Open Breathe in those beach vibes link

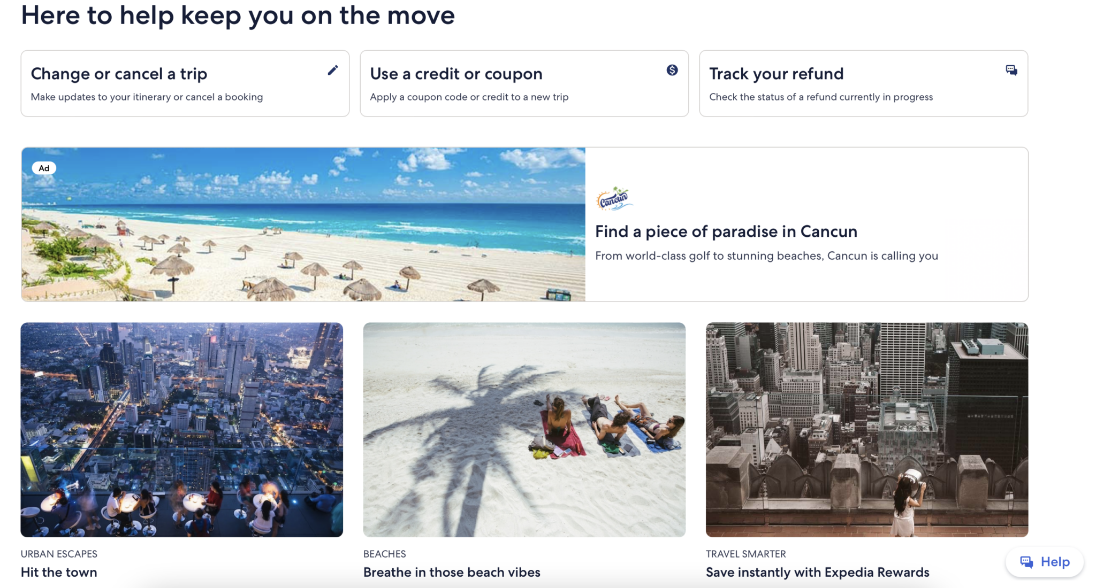tap(451, 572)
